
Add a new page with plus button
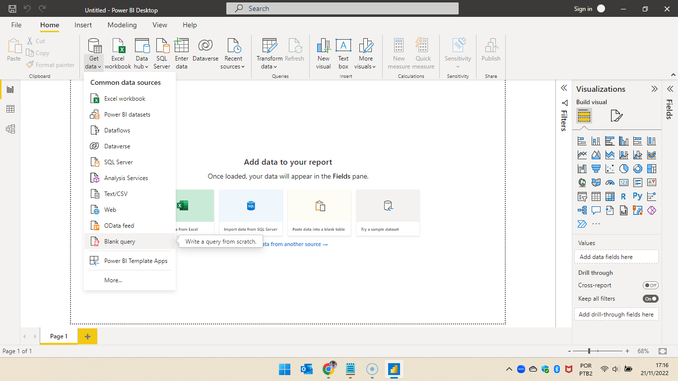pyautogui.click(x=87, y=336)
